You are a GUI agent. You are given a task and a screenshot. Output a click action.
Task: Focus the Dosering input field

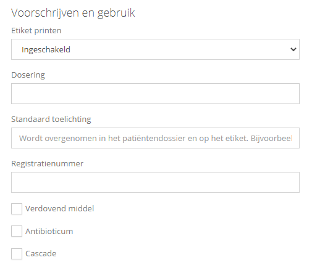click(155, 94)
